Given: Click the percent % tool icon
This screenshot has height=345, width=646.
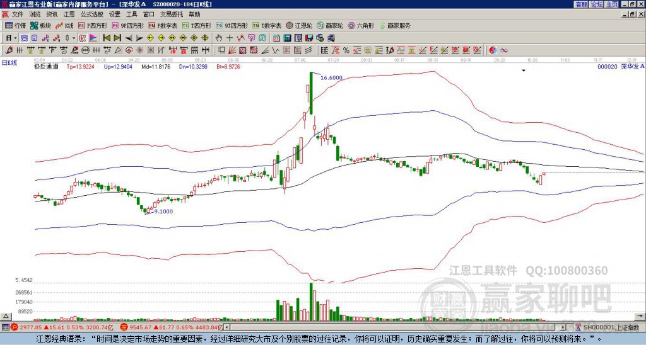Looking at the screenshot, I should pos(346,50).
